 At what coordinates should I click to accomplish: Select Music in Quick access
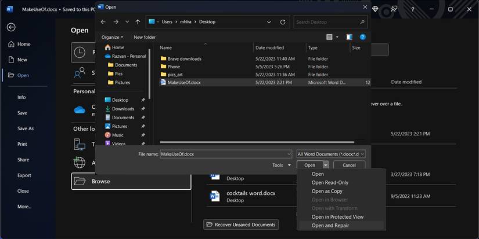coord(117,135)
